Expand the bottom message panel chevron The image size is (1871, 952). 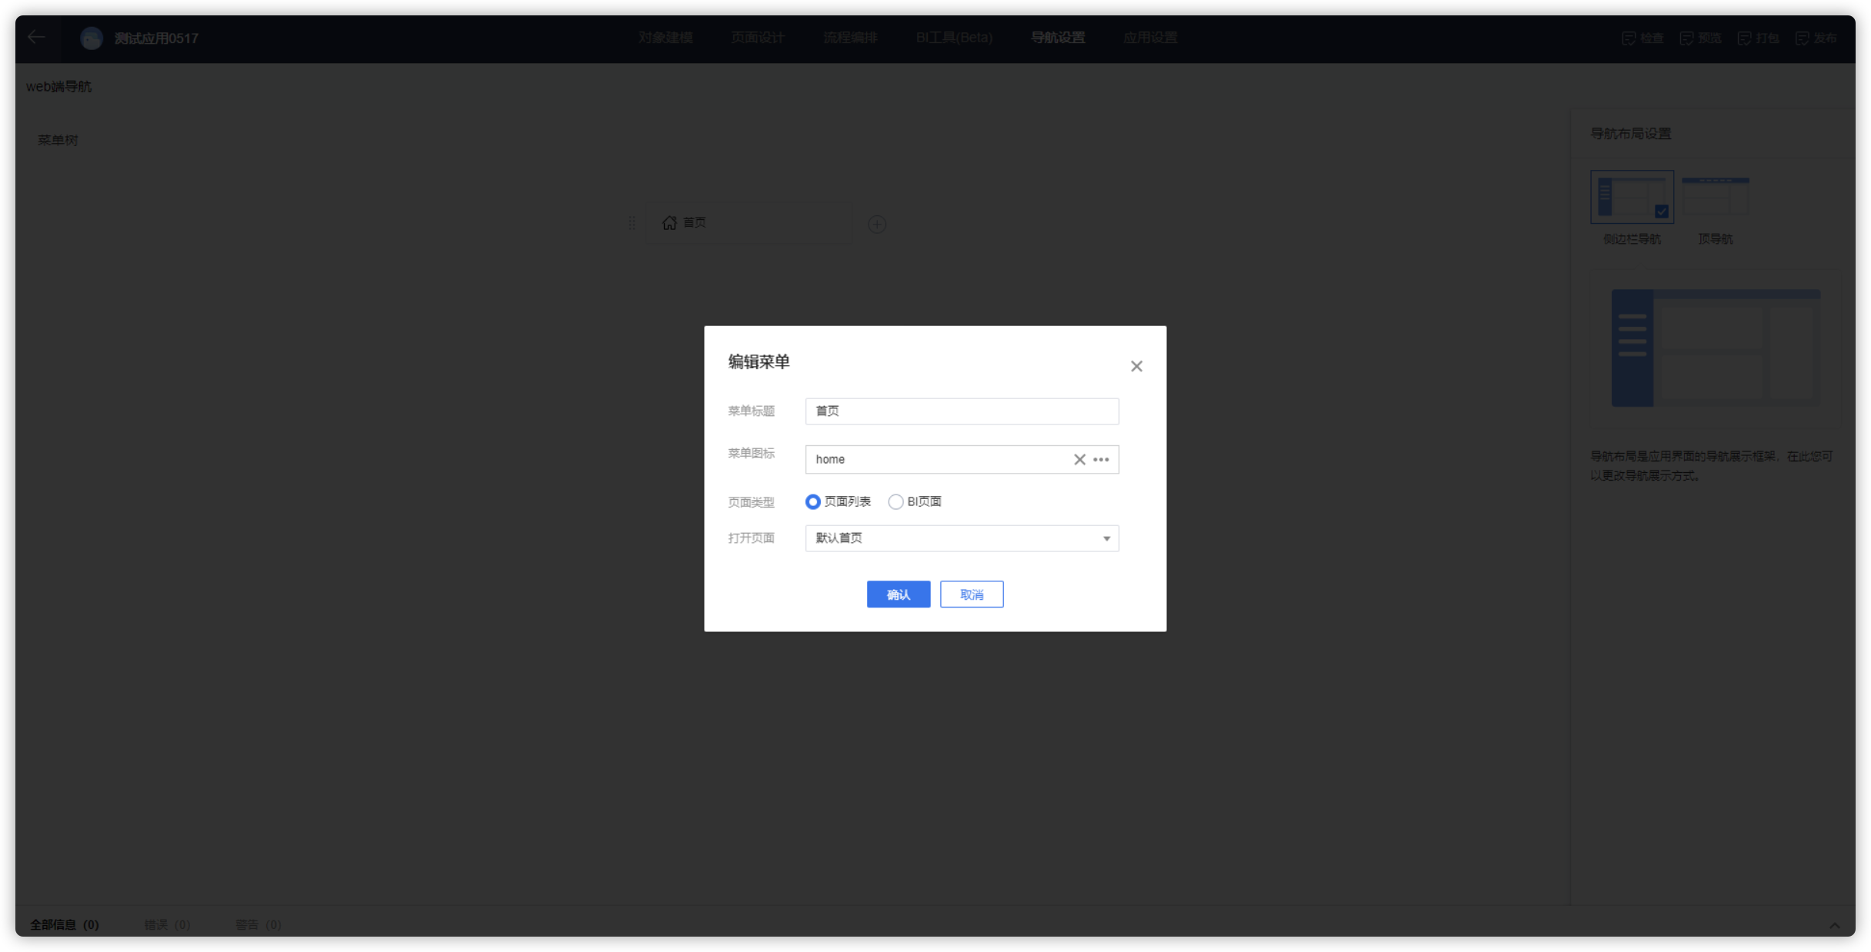pos(1835,925)
